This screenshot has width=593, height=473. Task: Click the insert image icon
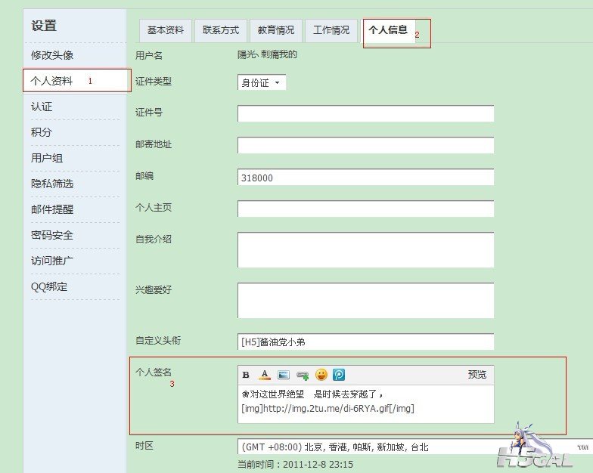tap(284, 375)
